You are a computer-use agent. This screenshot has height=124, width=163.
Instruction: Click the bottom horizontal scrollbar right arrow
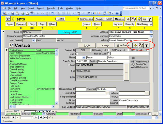coord(157,117)
